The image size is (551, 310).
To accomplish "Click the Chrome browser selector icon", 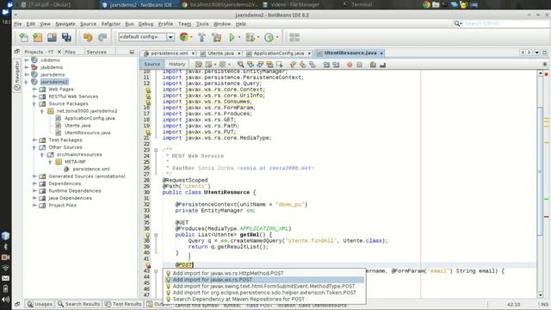I will click(x=183, y=37).
